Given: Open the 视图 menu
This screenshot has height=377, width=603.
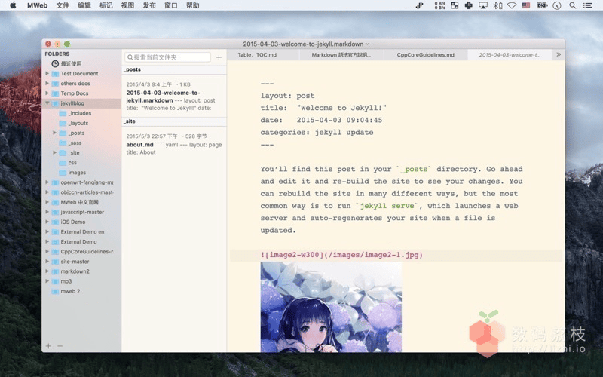Looking at the screenshot, I should (x=127, y=5).
